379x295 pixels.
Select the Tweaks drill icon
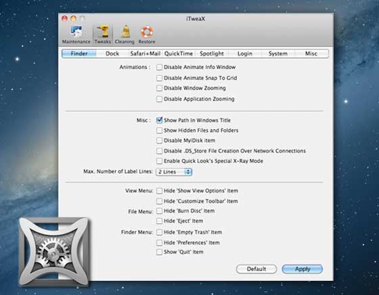click(103, 35)
